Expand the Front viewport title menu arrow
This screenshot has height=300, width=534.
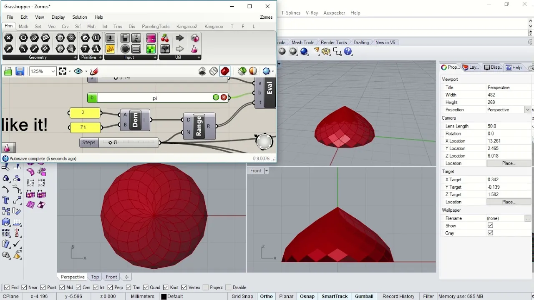[266, 171]
